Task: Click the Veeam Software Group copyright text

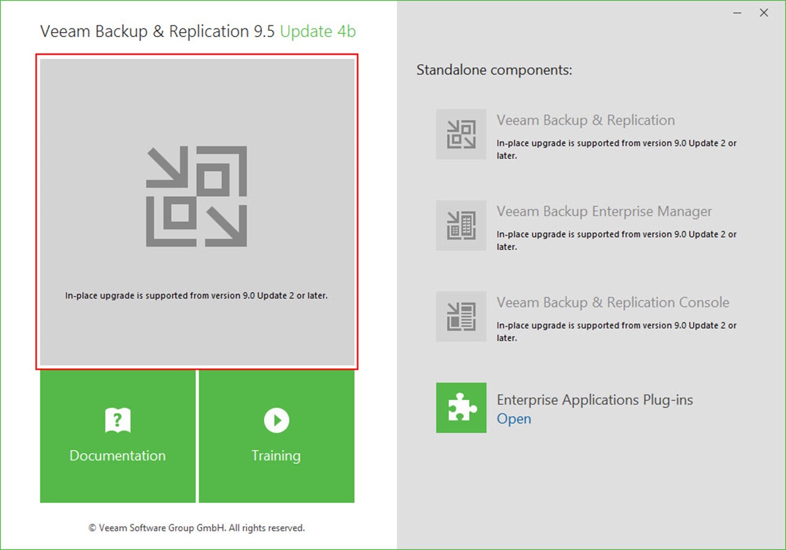Action: (196, 528)
